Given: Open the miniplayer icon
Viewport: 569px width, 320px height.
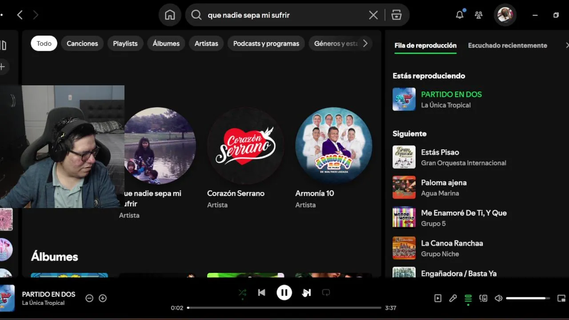Looking at the screenshot, I should click(561, 298).
